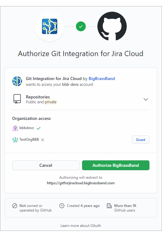Viewport: 162px width, 237px height.
Task: Click the large Git Integration app logo
Action: click(50, 26)
